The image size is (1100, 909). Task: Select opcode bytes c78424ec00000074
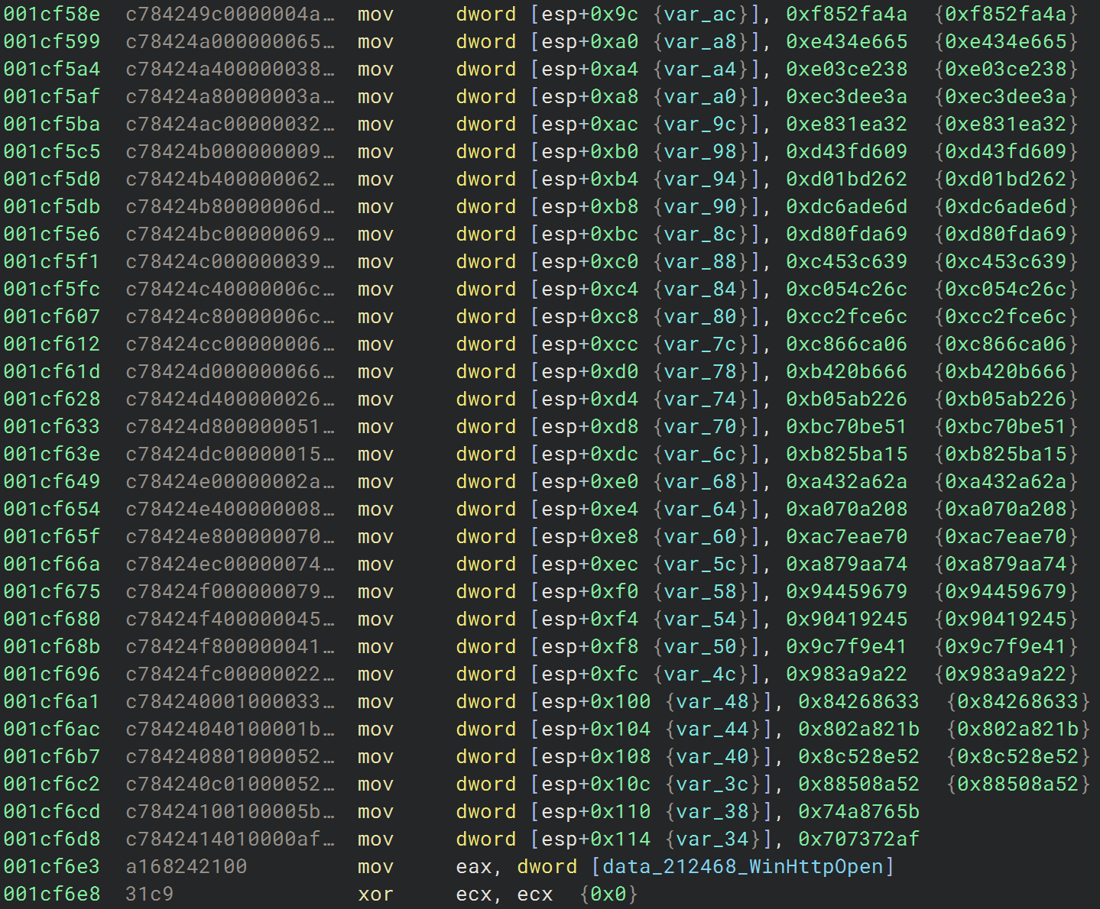coord(230,564)
